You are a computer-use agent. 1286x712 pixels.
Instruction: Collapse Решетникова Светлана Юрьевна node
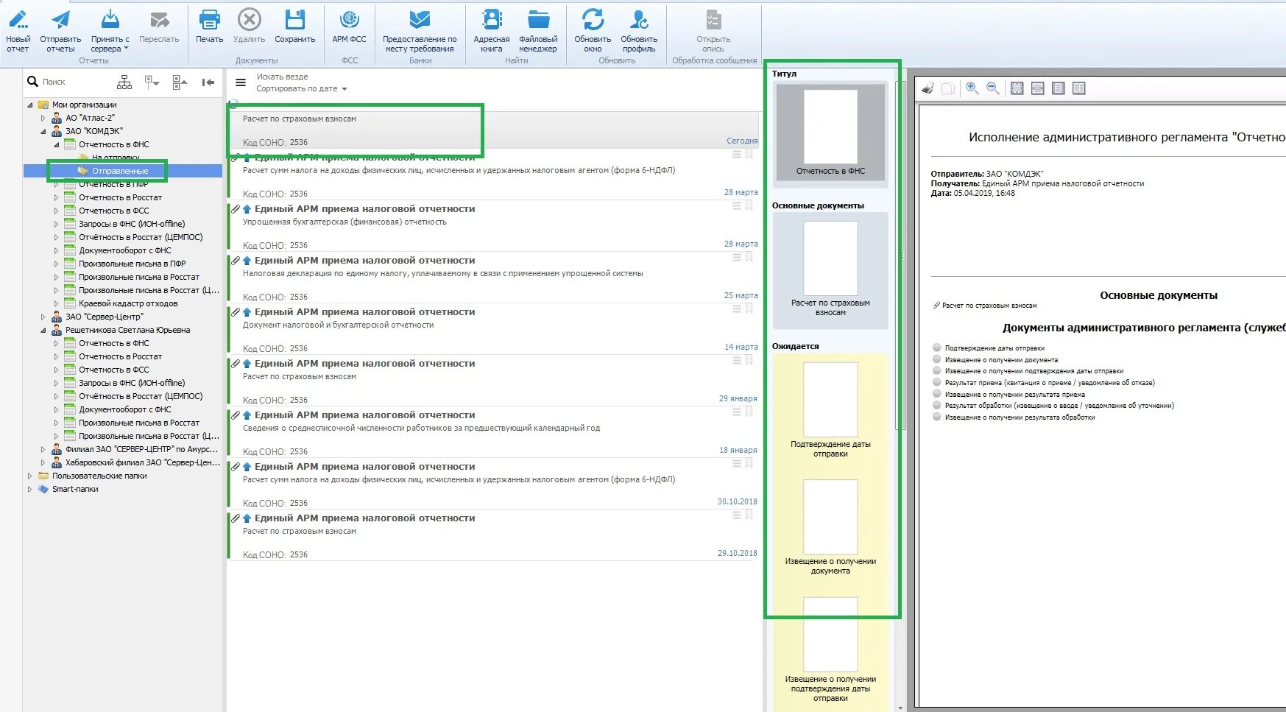click(43, 330)
